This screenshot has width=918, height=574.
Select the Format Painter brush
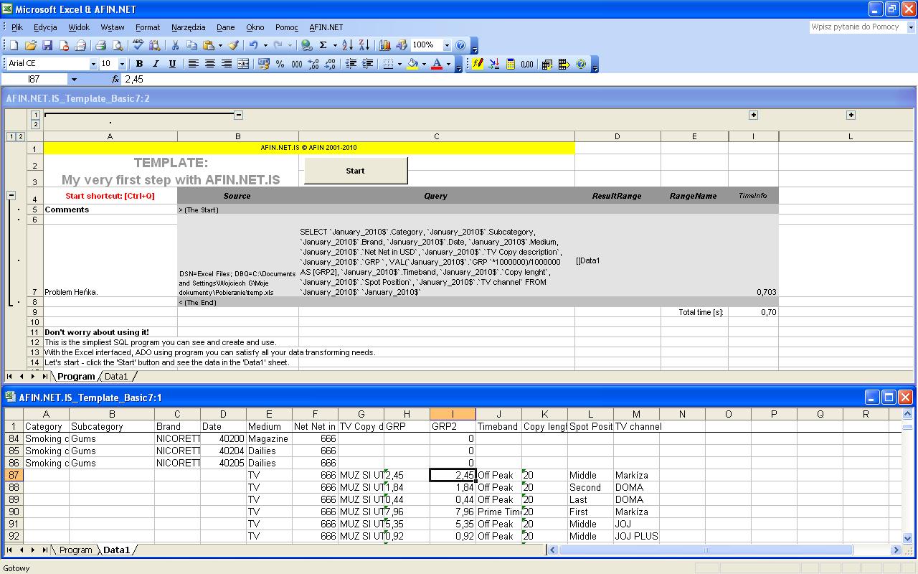(233, 45)
